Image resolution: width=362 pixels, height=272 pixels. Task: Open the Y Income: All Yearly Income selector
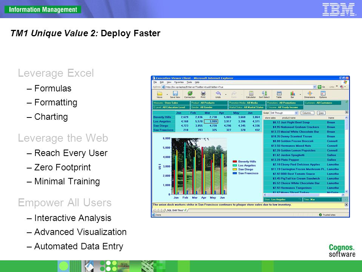[x=285, y=107]
